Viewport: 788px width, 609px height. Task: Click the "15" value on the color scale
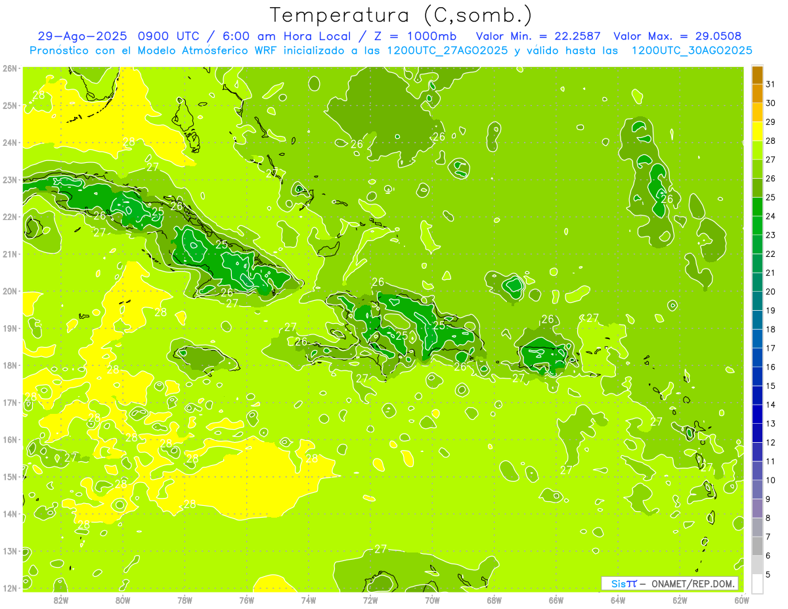coord(770,386)
